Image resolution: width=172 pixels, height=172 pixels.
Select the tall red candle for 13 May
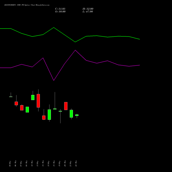(x=38, y=101)
